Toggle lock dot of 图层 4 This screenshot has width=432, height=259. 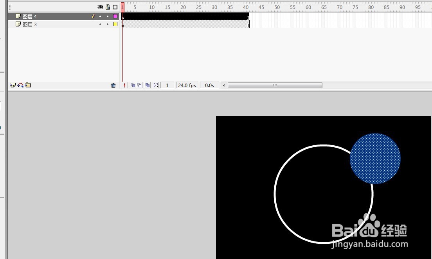click(108, 16)
